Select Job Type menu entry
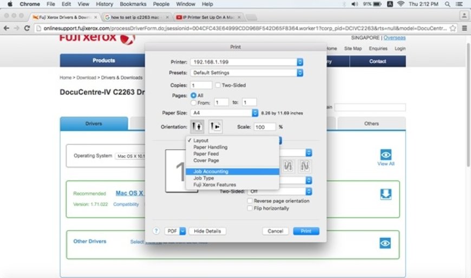 [232, 178]
